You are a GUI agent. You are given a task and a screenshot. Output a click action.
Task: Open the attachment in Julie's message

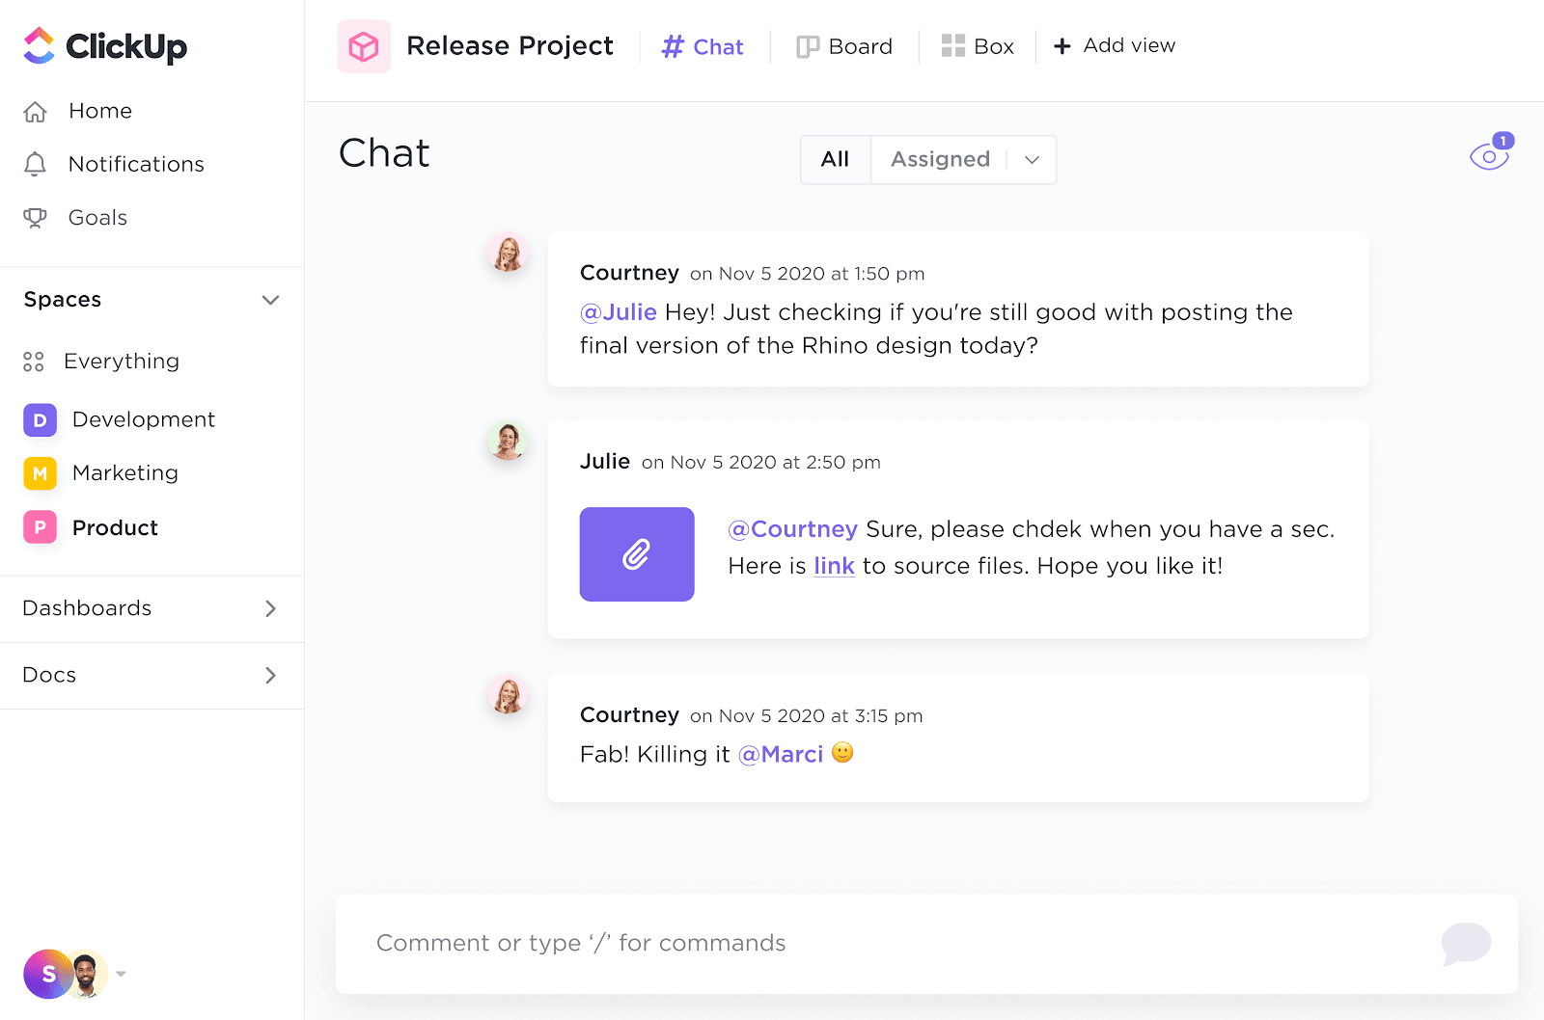pyautogui.click(x=636, y=554)
